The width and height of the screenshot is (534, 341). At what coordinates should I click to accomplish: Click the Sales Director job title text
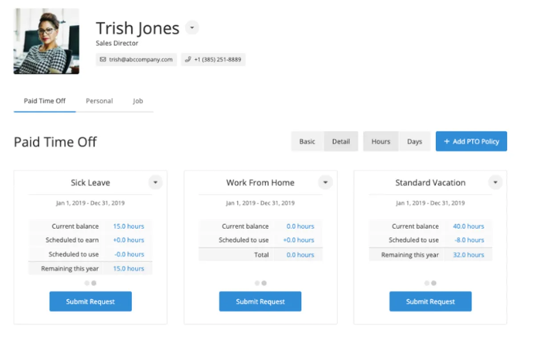(117, 43)
